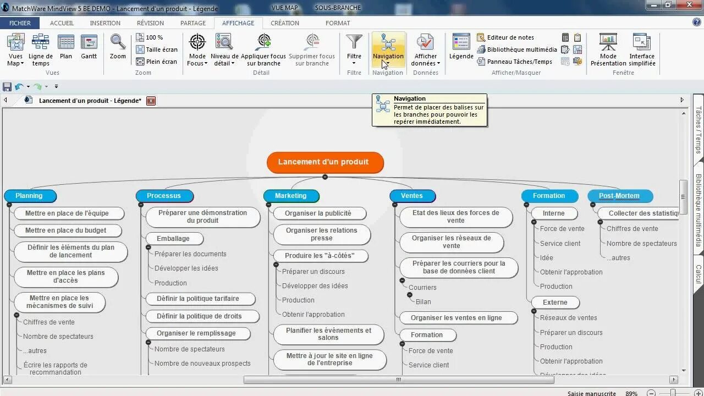Screen dimensions: 704x396
Task: Open the FICHIER menu
Action: click(x=20, y=23)
